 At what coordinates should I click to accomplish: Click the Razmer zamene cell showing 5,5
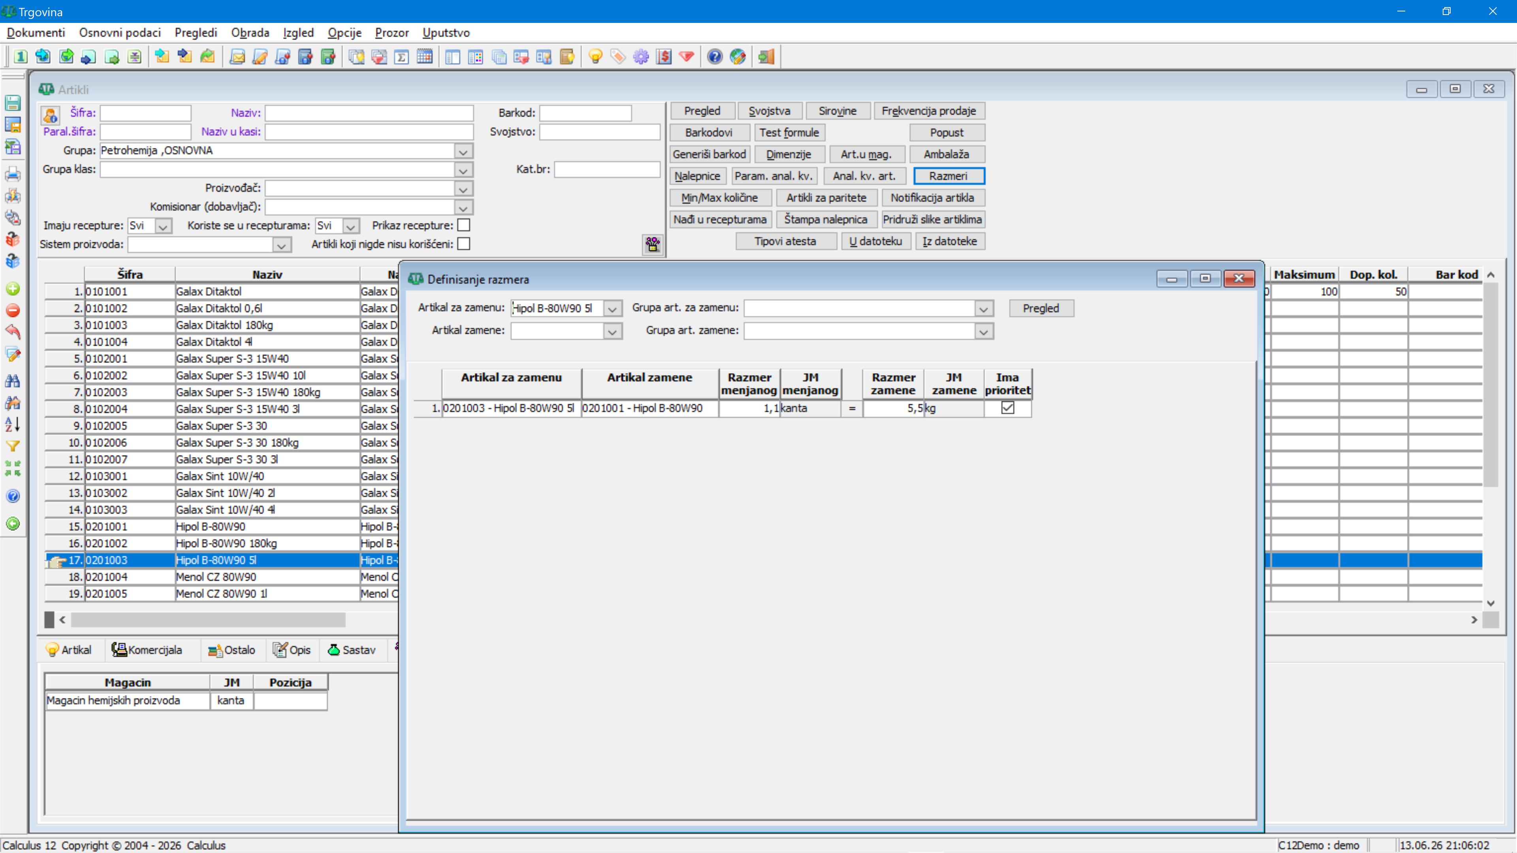click(893, 408)
